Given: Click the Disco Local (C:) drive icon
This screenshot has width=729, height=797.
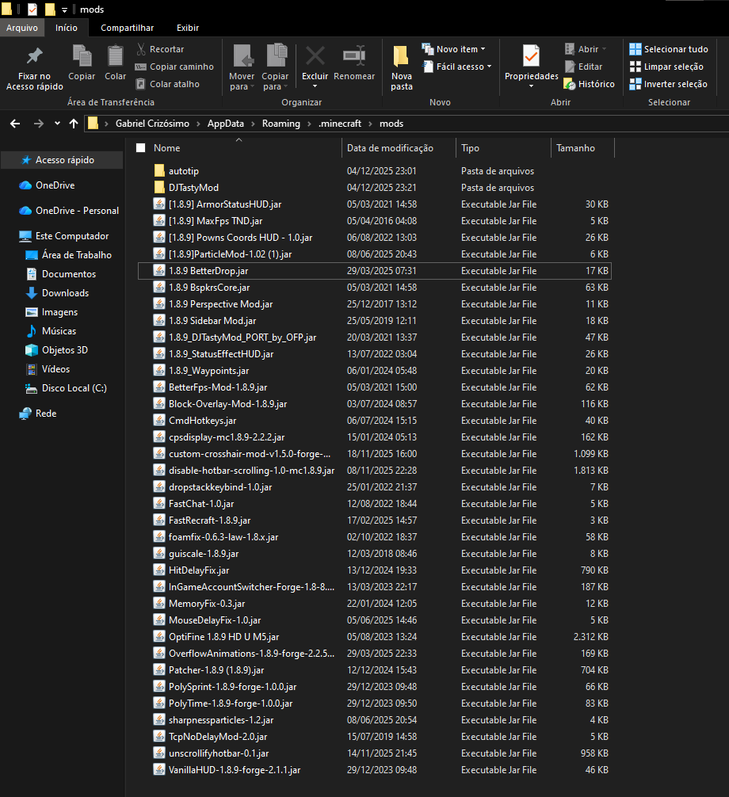Looking at the screenshot, I should pos(32,388).
